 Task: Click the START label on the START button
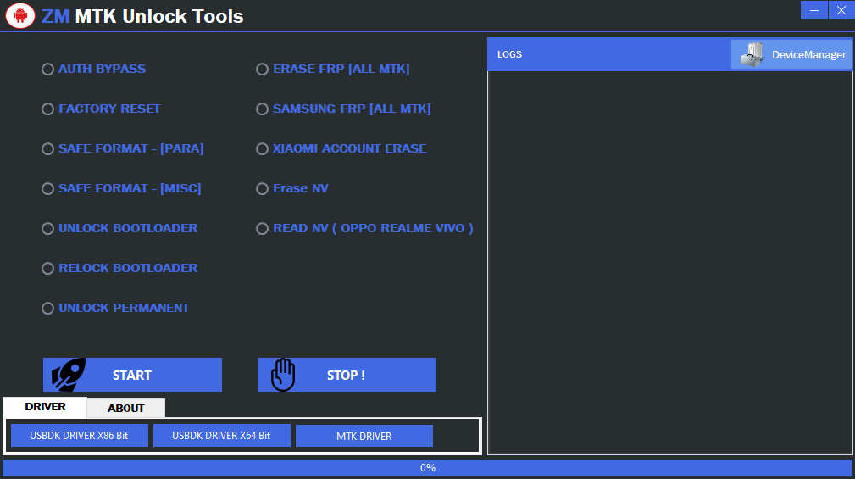[132, 376]
